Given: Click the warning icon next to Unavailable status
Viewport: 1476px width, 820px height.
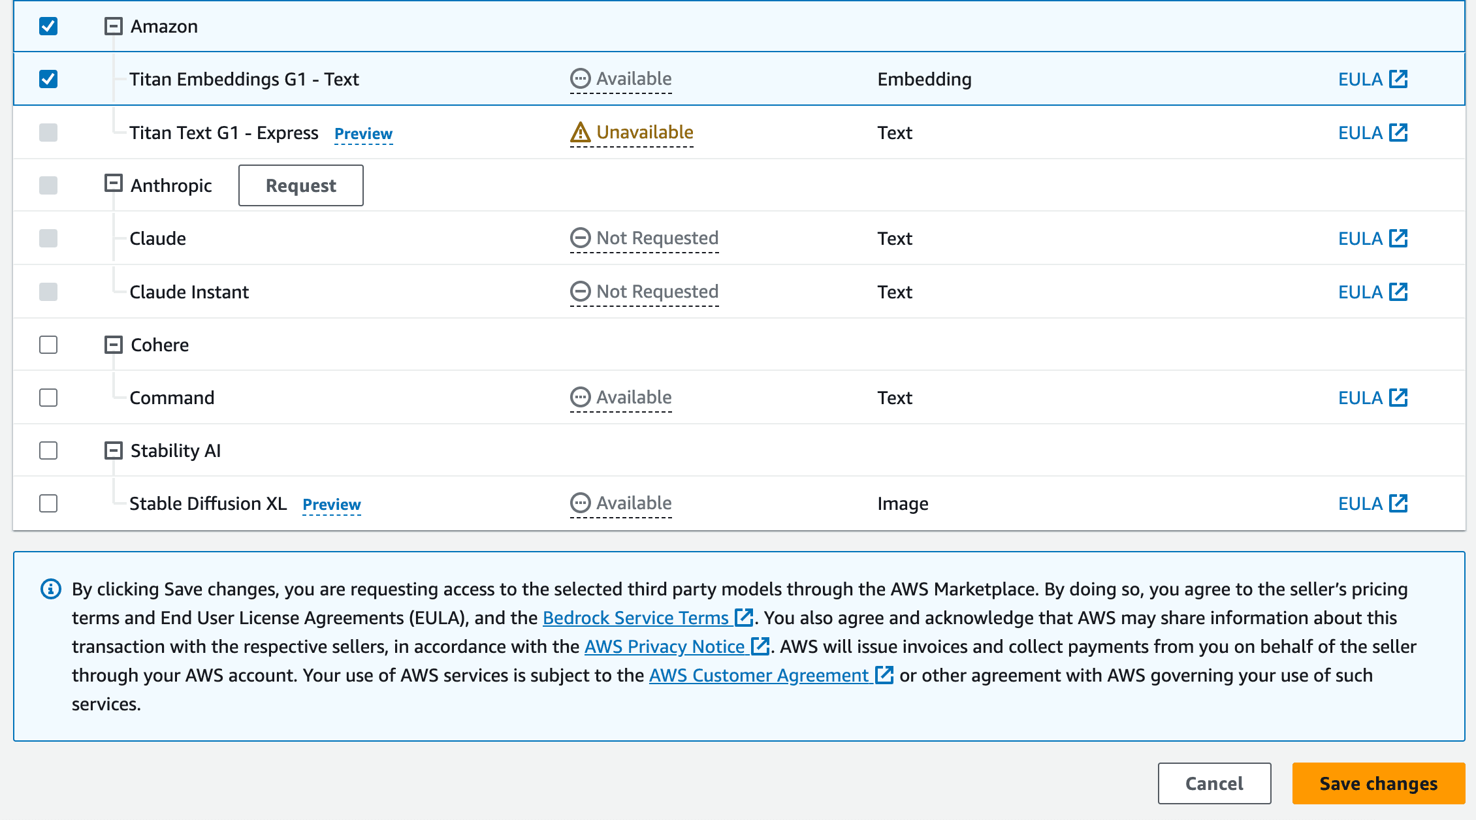Looking at the screenshot, I should click(579, 133).
